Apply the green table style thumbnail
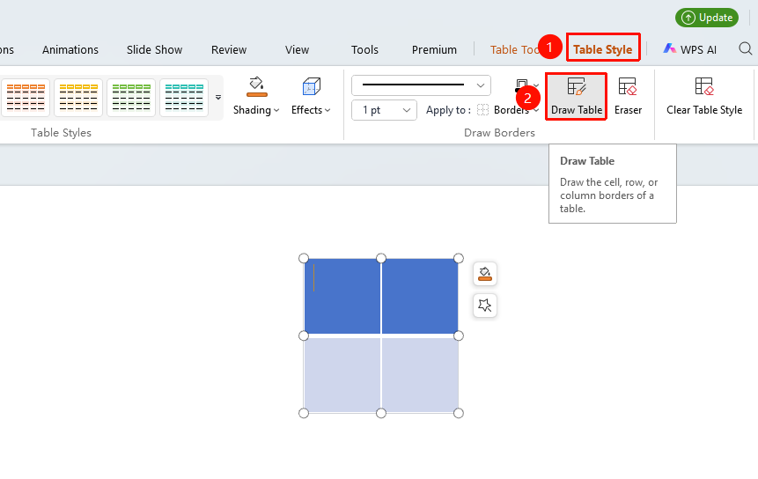 pos(131,98)
